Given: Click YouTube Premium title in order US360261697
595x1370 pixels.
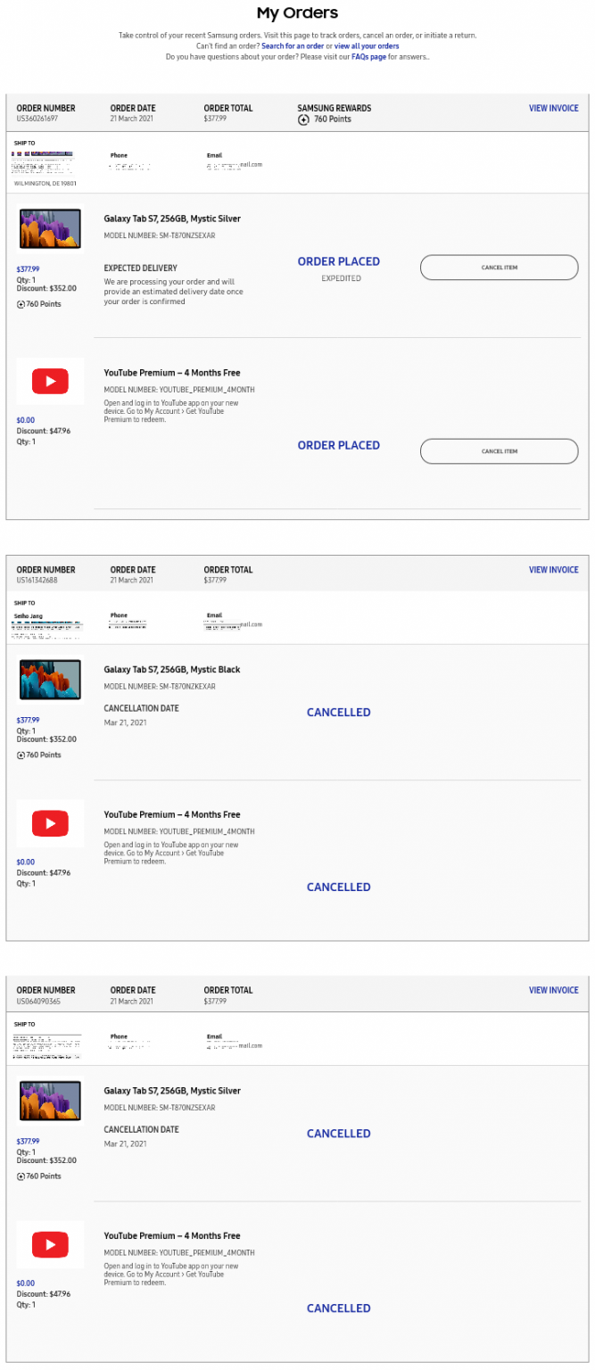Looking at the screenshot, I should (172, 373).
